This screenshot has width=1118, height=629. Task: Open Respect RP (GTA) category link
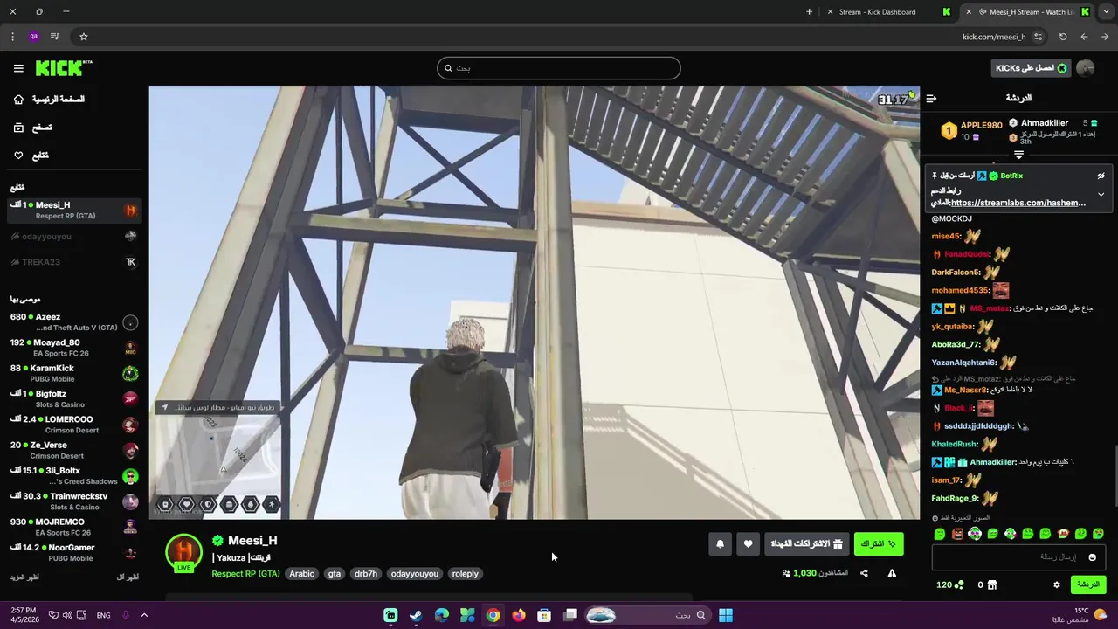tap(245, 574)
